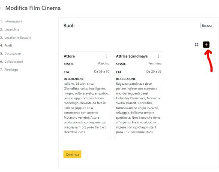Click the Attrice Scandinava description text
Screen dimensions: 219x172
click(x=138, y=108)
